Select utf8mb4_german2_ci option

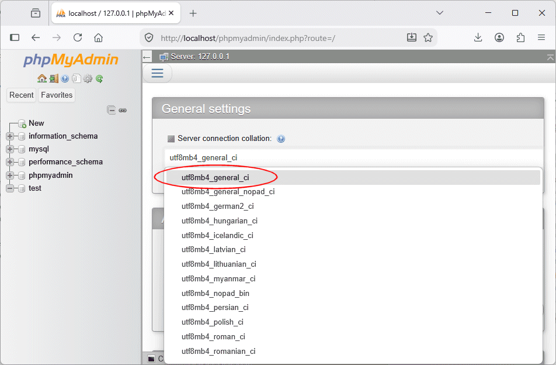(353, 206)
